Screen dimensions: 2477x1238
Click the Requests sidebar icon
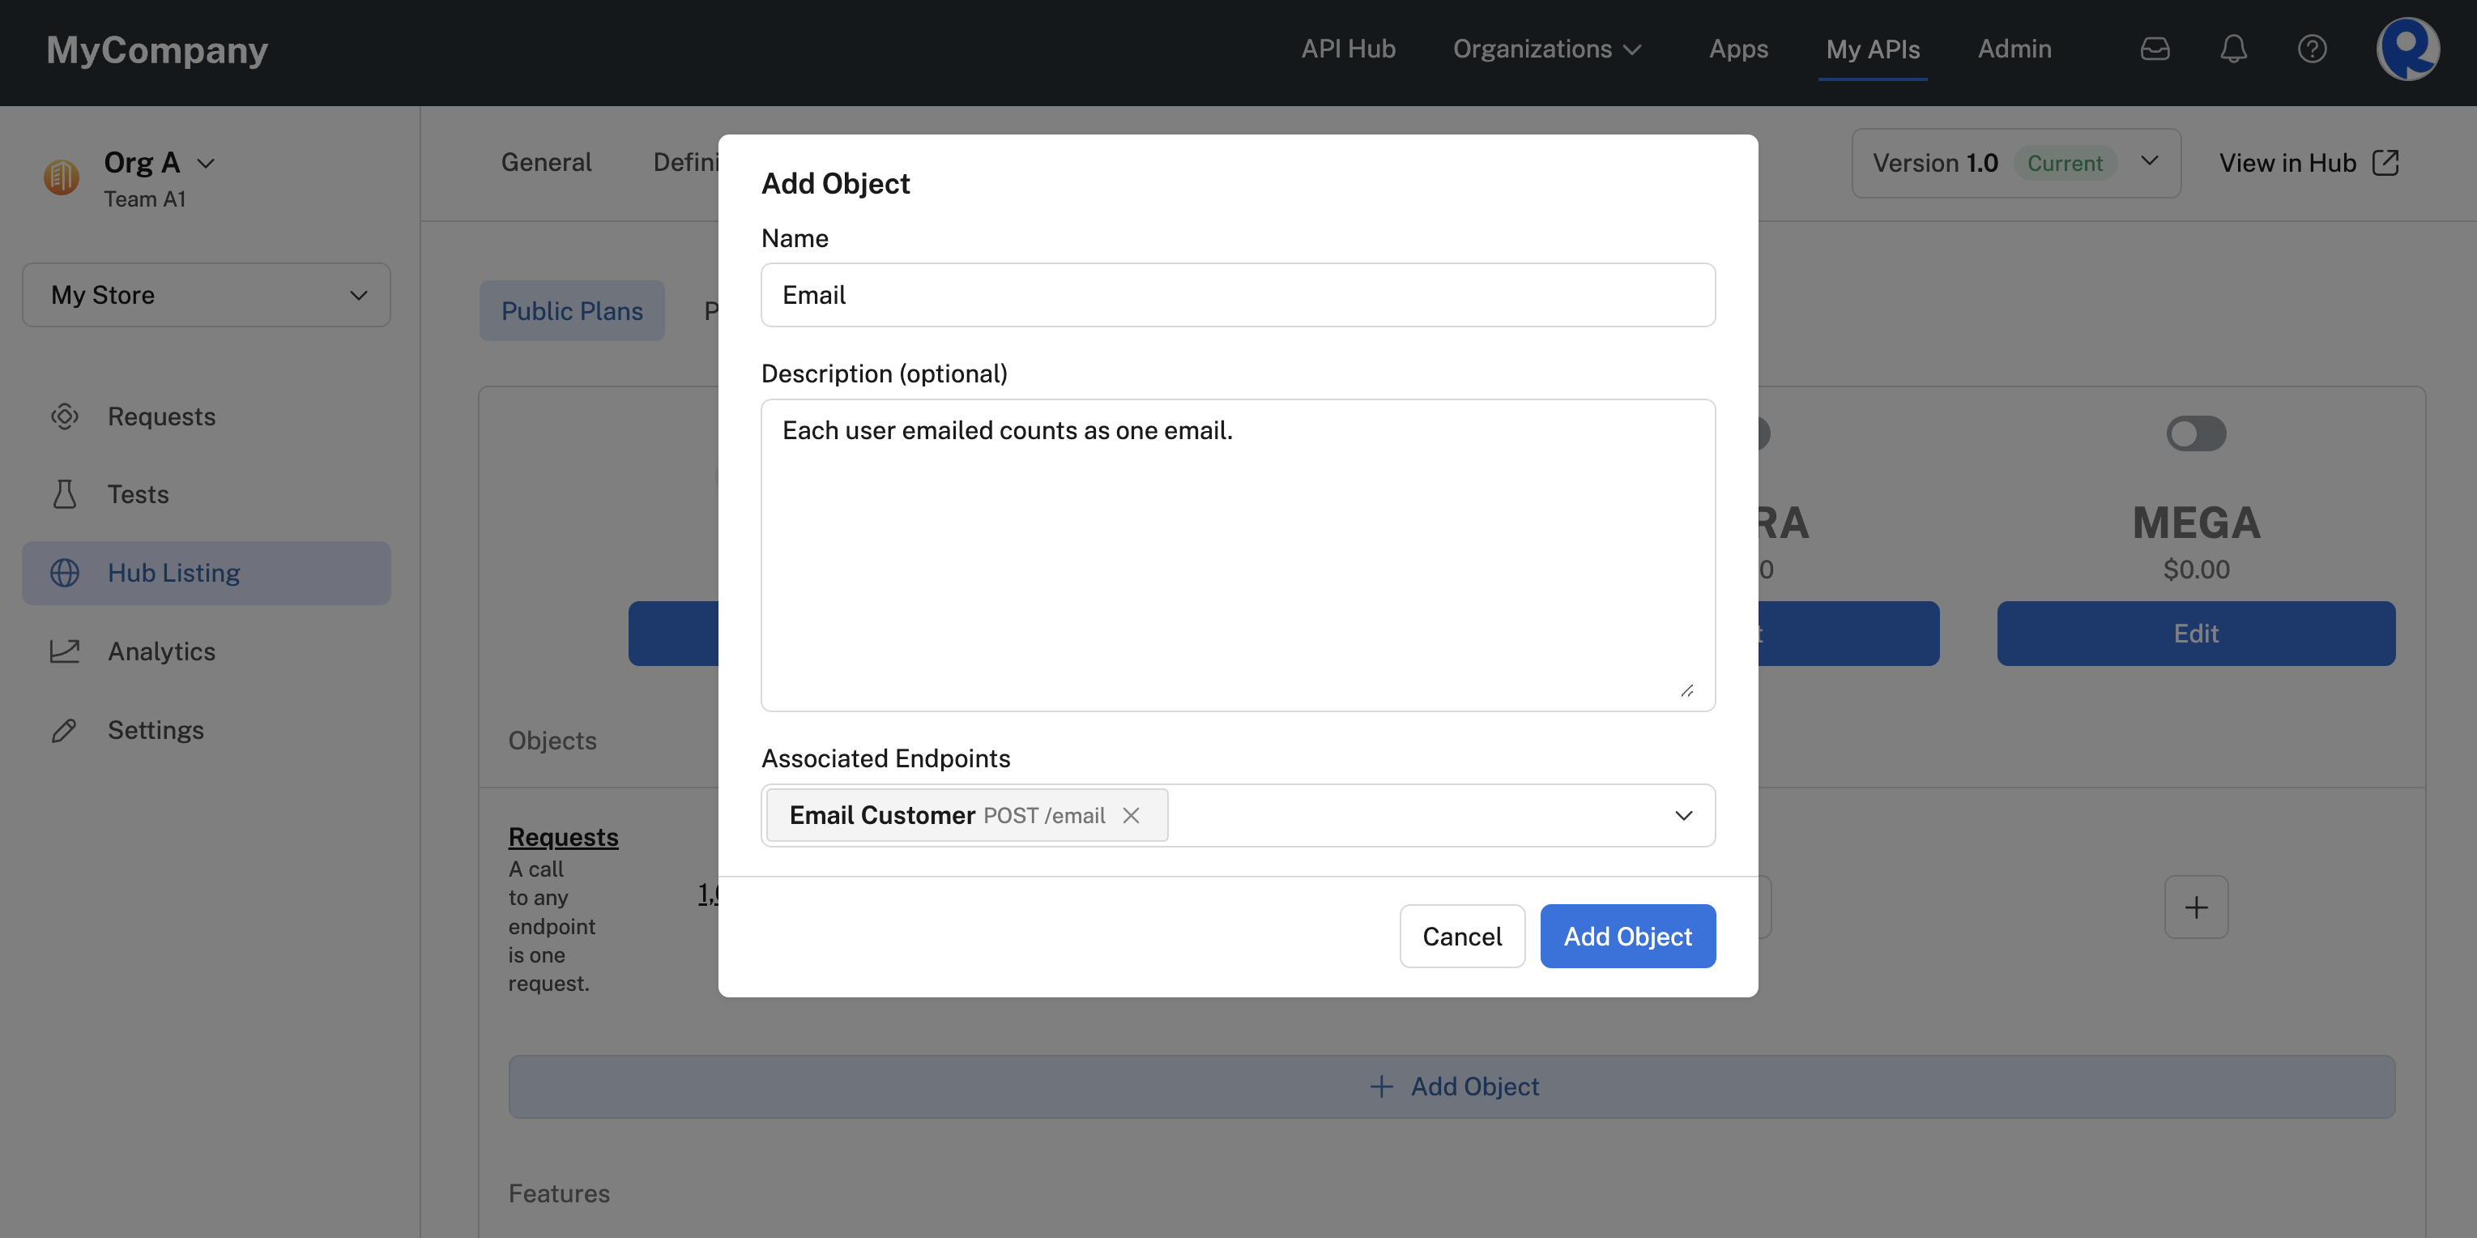pyautogui.click(x=65, y=417)
